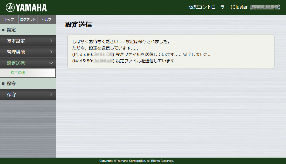Click the line しばらくお待ちください

click(121, 42)
